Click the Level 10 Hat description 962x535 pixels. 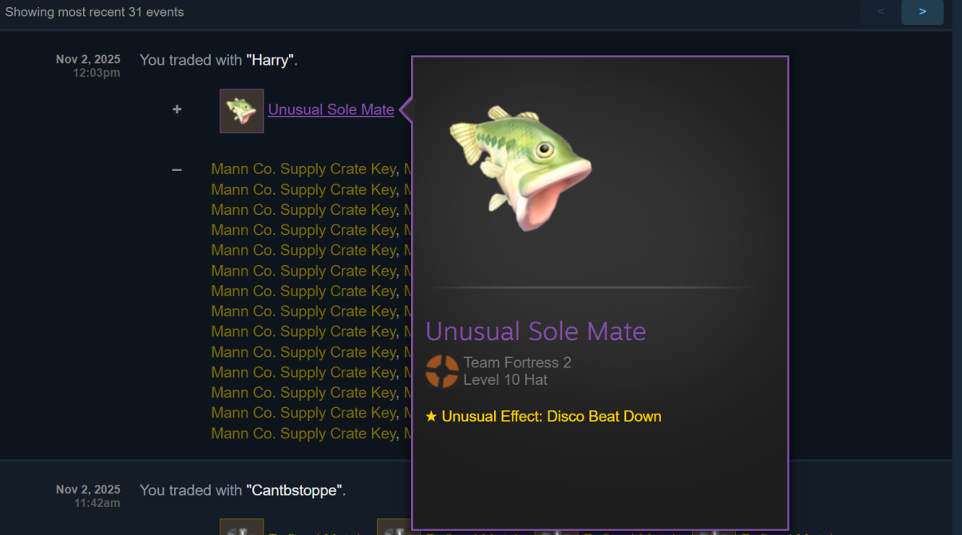(x=505, y=380)
